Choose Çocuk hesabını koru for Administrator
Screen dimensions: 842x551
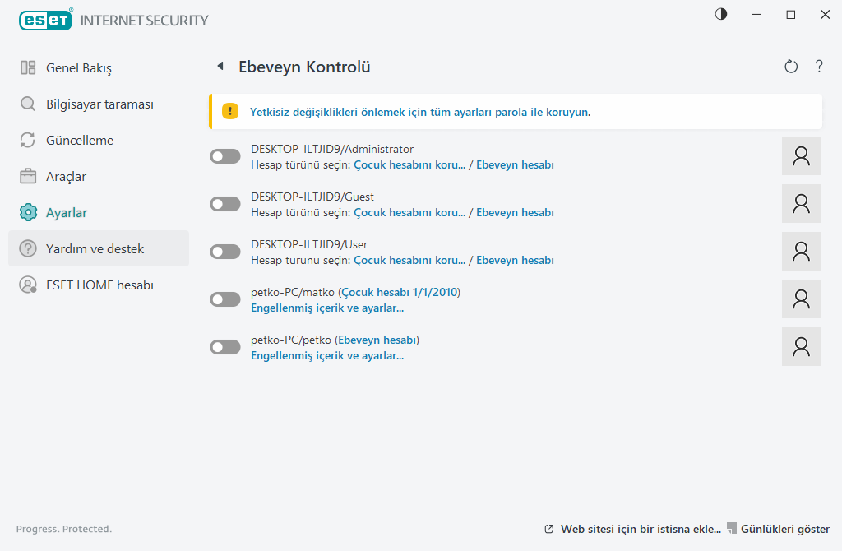409,164
